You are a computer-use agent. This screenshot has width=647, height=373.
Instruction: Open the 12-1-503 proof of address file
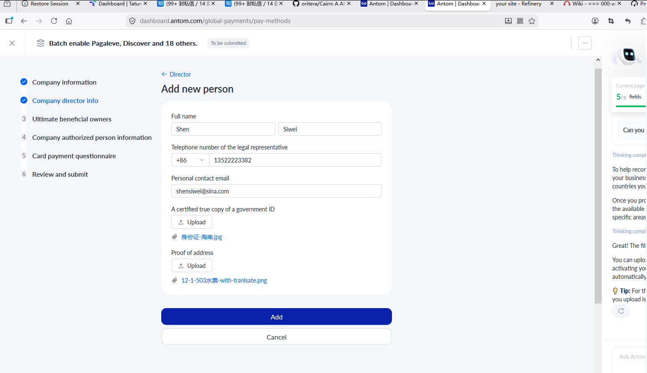click(x=224, y=280)
